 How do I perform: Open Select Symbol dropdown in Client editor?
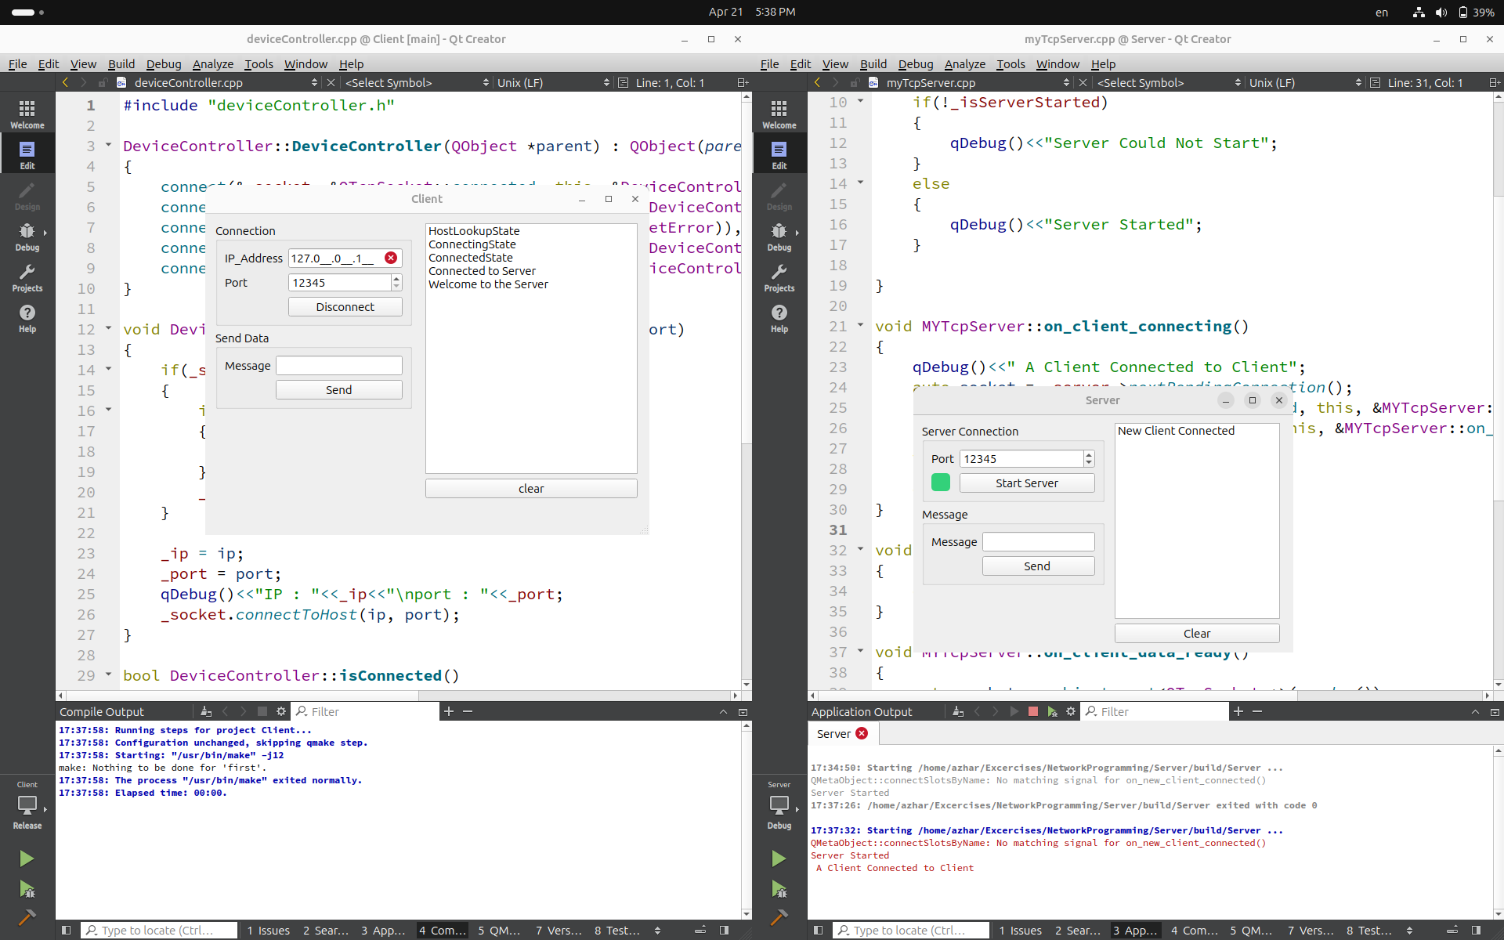click(x=417, y=82)
